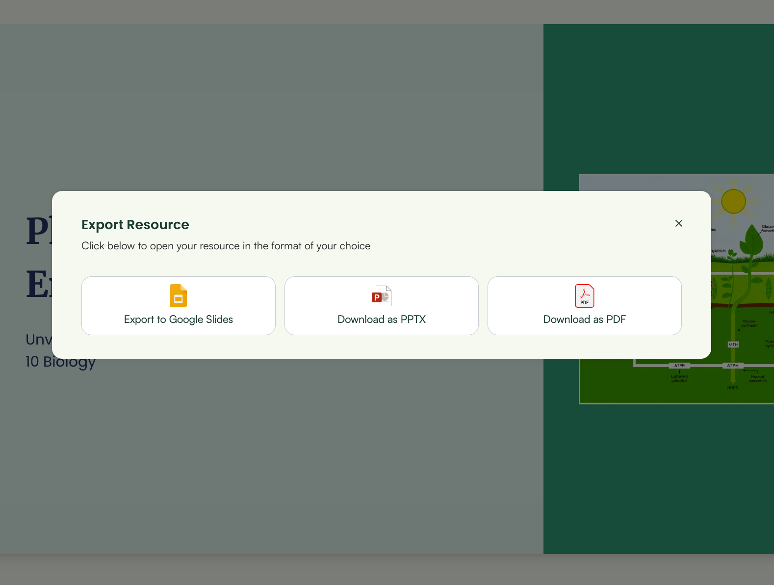
Task: Click the PDF file icon
Action: point(585,296)
